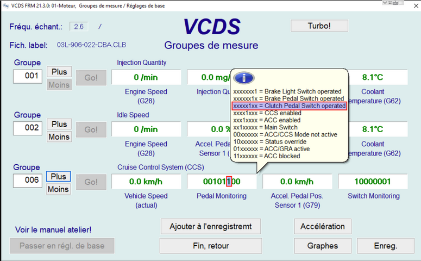Click Fin, retour button
The image size is (421, 261).
(x=211, y=246)
